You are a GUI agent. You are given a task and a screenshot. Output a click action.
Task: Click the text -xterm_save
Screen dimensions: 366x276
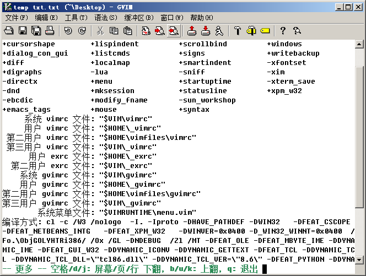[x=291, y=82]
